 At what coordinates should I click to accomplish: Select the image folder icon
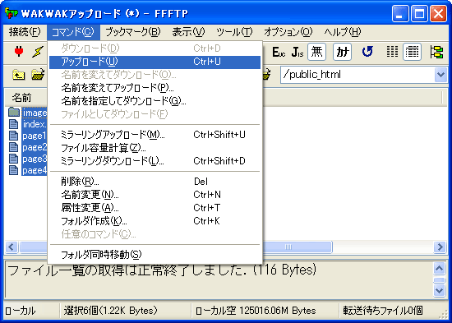[x=14, y=112]
